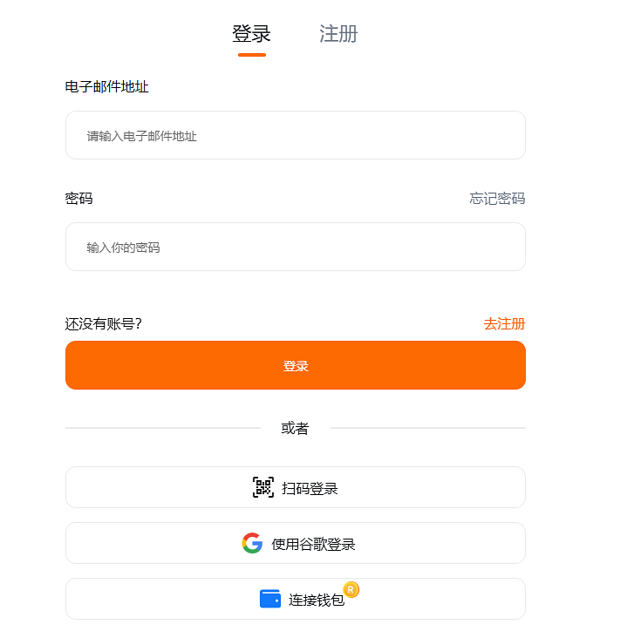This screenshot has width=620, height=631.
Task: Click the 连接钱包 button text
Action: (317, 600)
